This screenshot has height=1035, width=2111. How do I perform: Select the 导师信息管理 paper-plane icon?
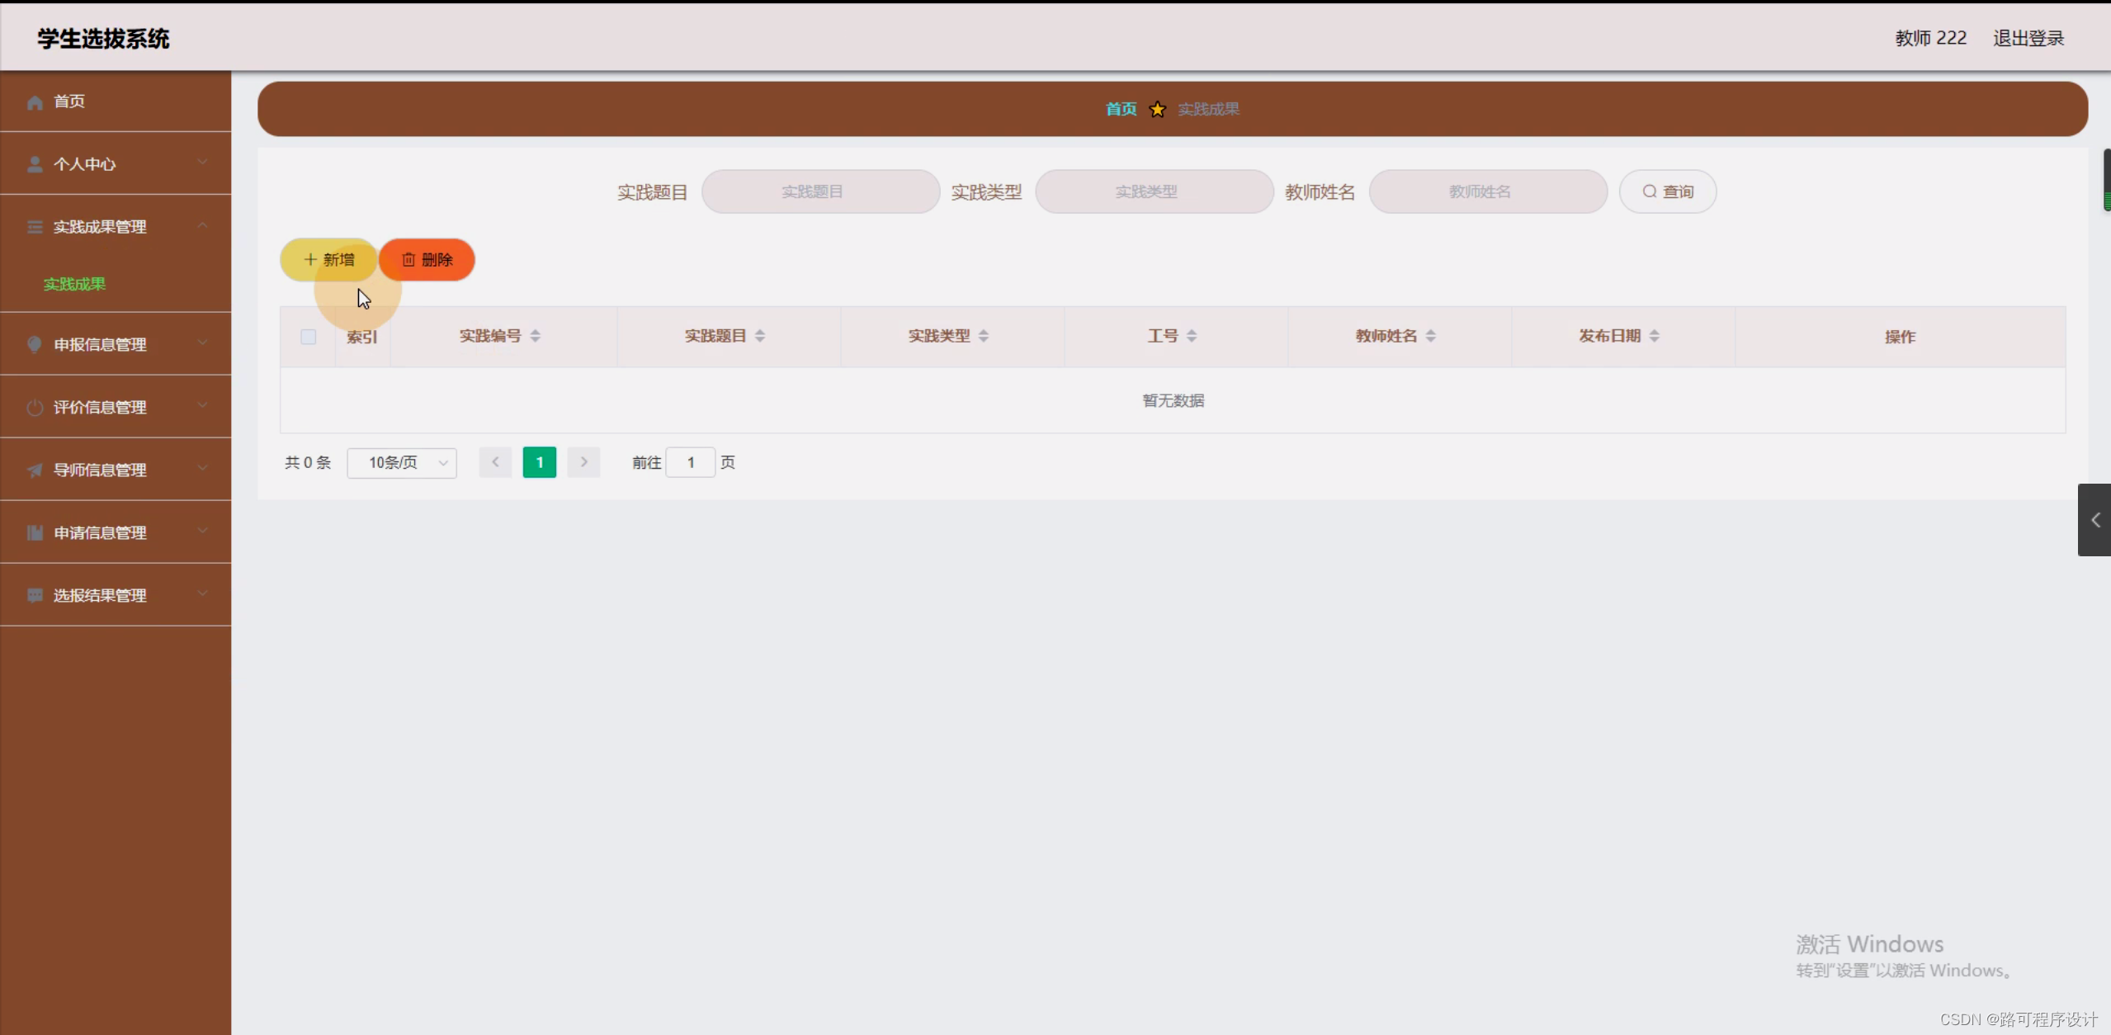34,470
